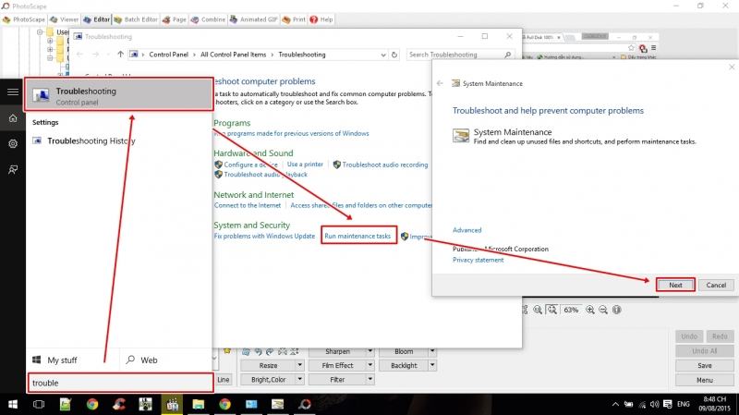This screenshot has width=739, height=415.
Task: Click the feedback icon in search sidebar
Action: pos(13,170)
